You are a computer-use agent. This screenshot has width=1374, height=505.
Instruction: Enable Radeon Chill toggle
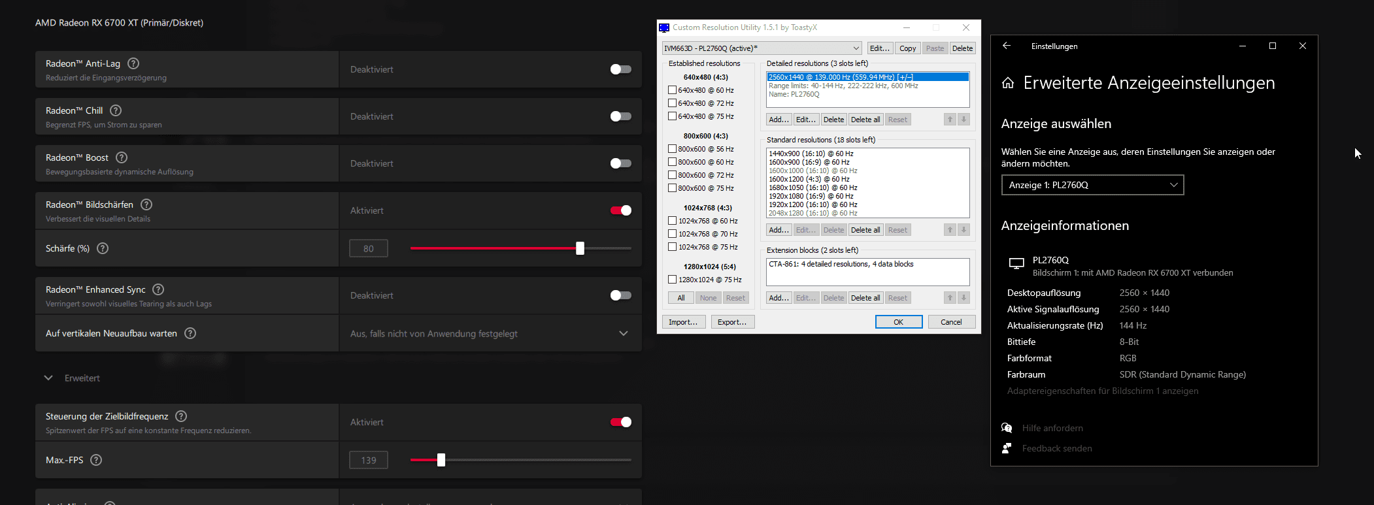(x=620, y=116)
